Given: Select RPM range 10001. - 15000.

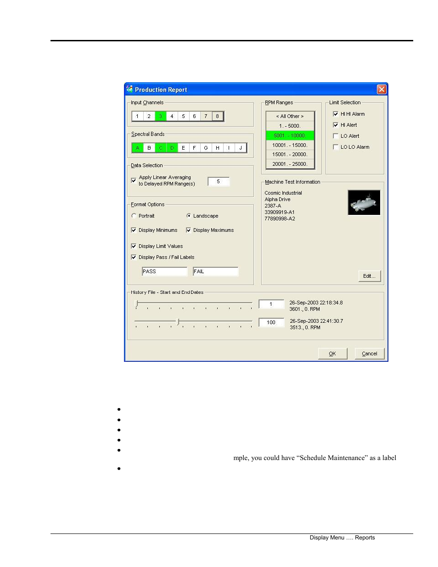Looking at the screenshot, I should [x=290, y=145].
